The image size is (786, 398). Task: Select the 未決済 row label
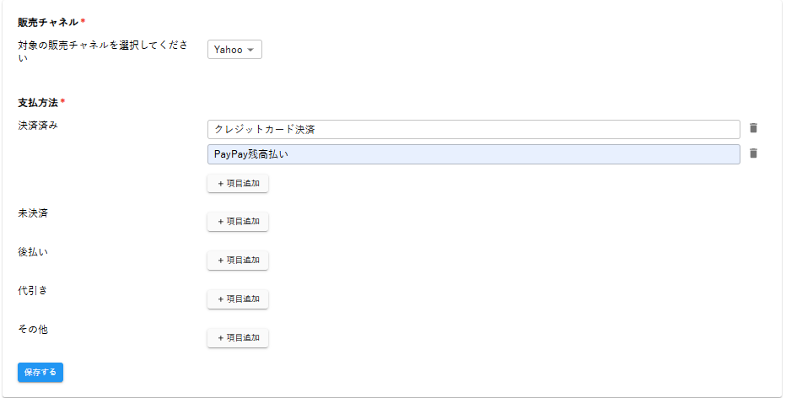pos(33,213)
